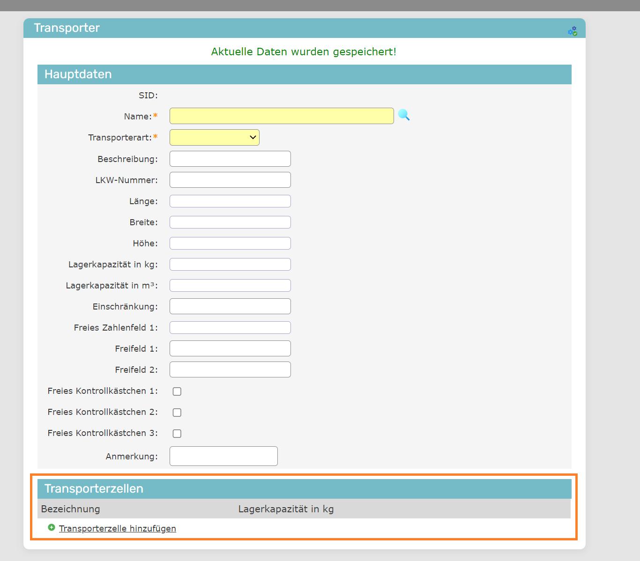Select the Freifeld 2 text box

[x=230, y=369]
